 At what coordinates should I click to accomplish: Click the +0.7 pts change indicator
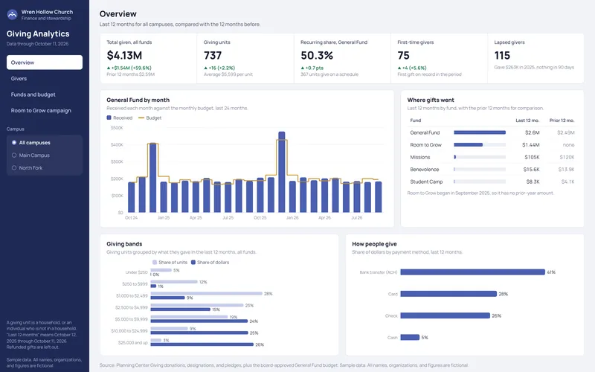312,68
